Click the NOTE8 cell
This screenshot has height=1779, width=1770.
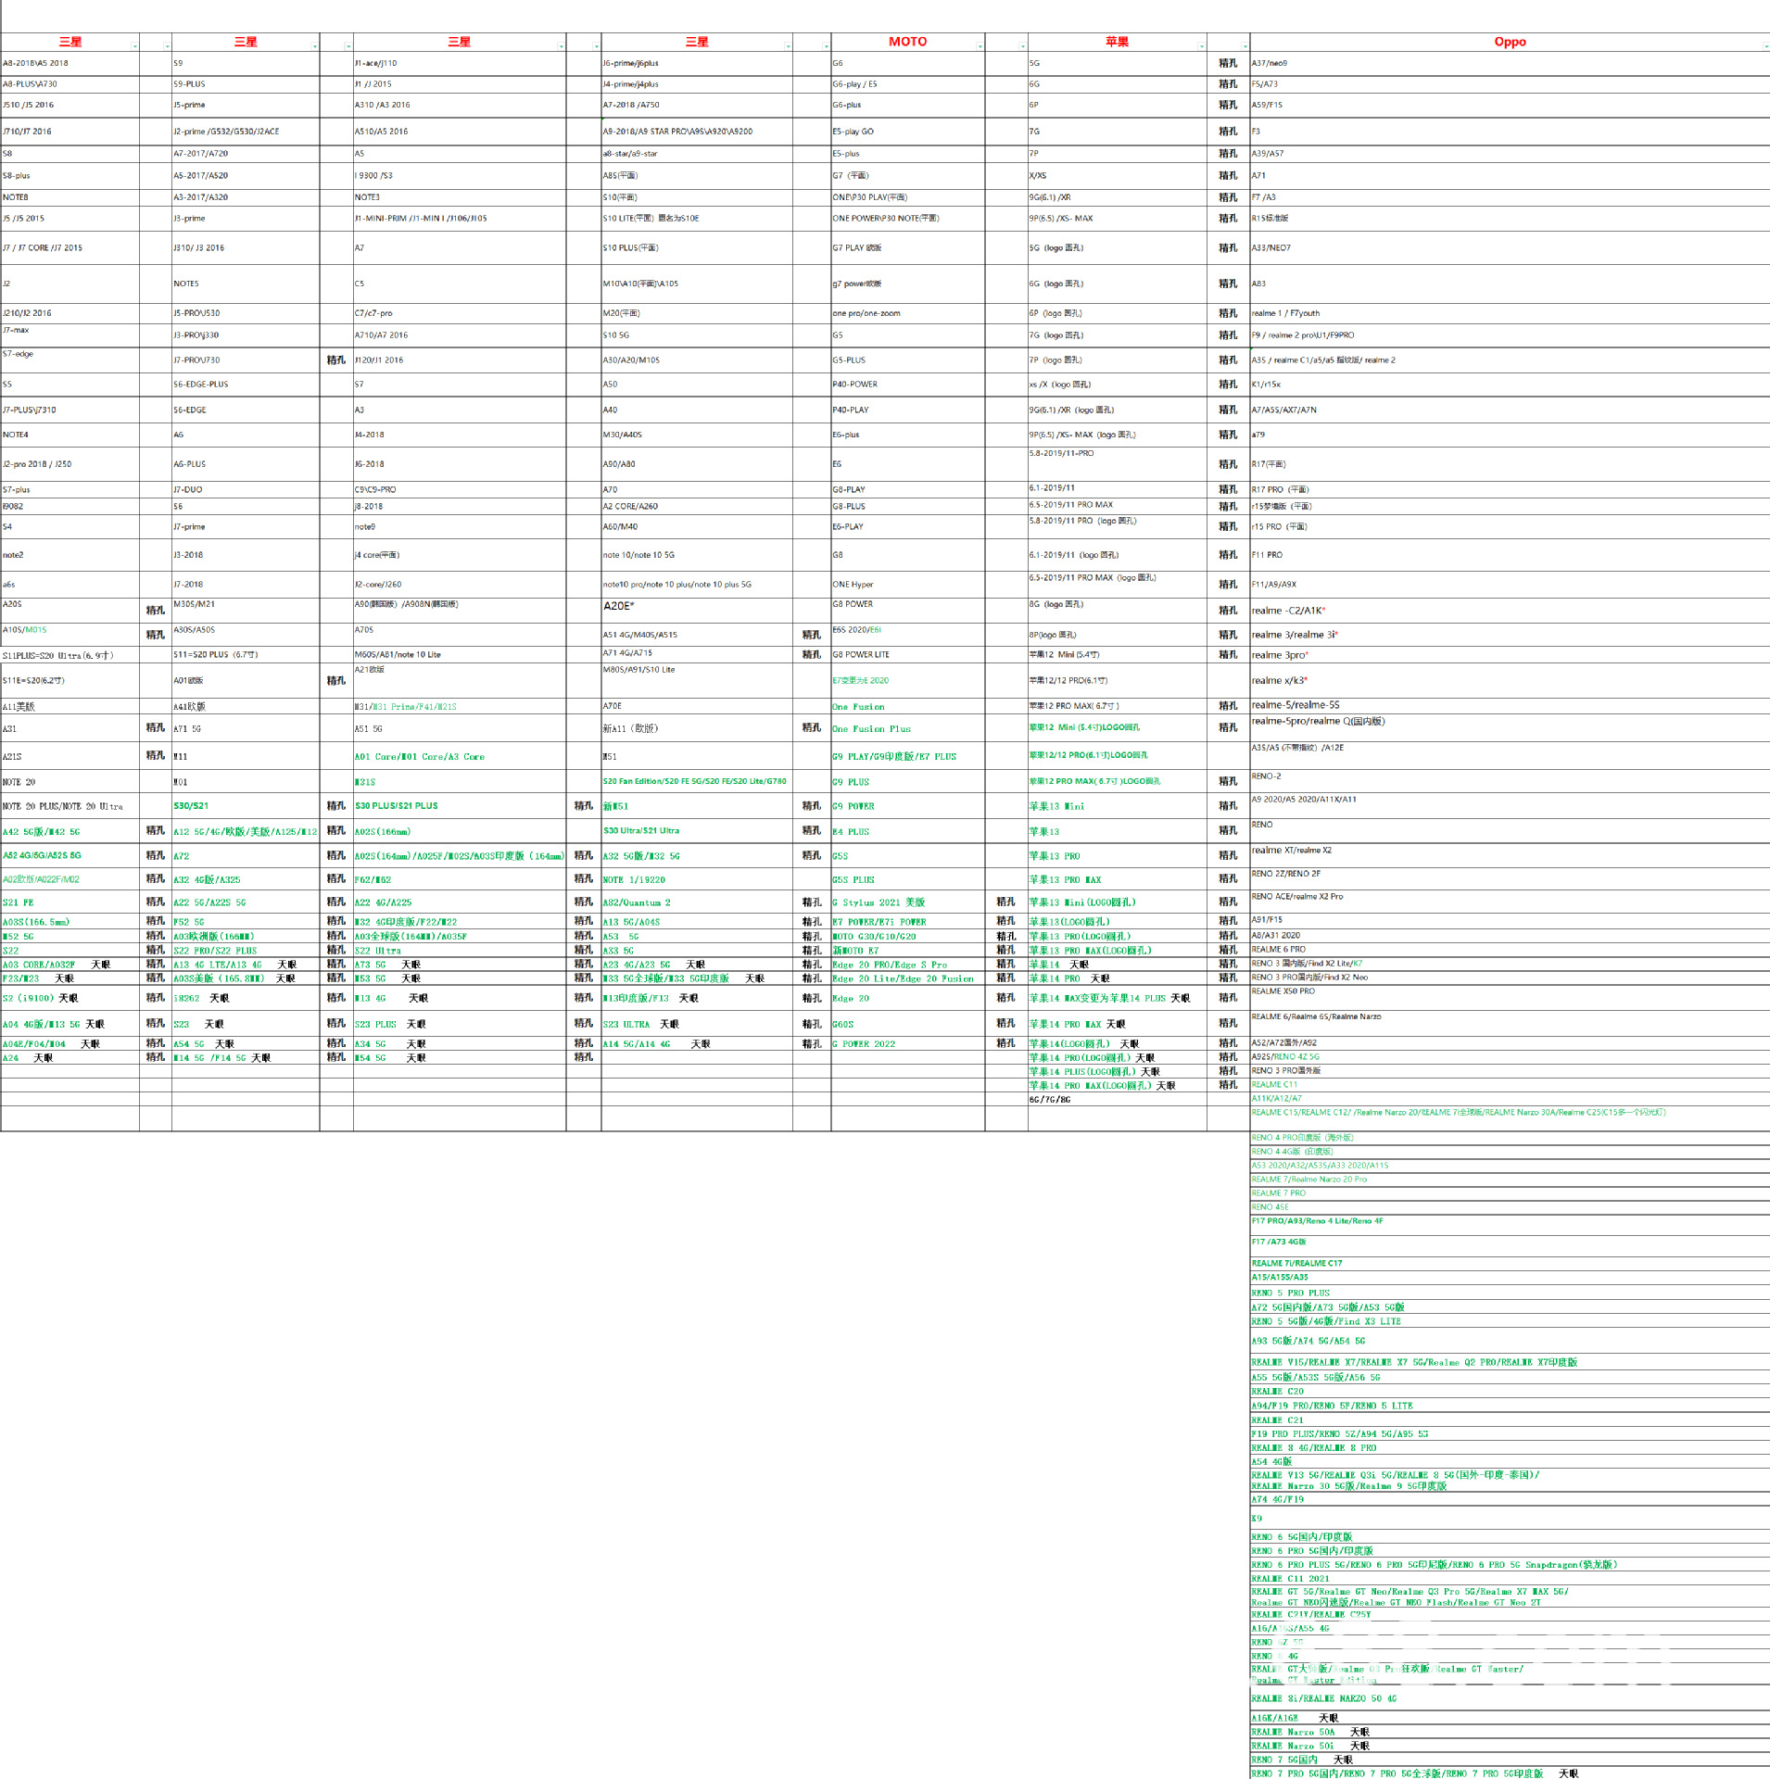pos(70,197)
